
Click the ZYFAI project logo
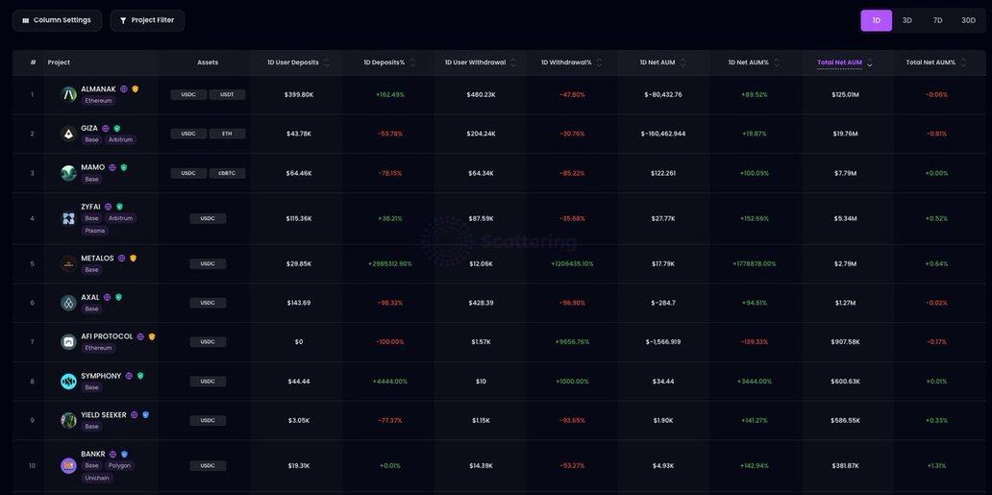(68, 218)
